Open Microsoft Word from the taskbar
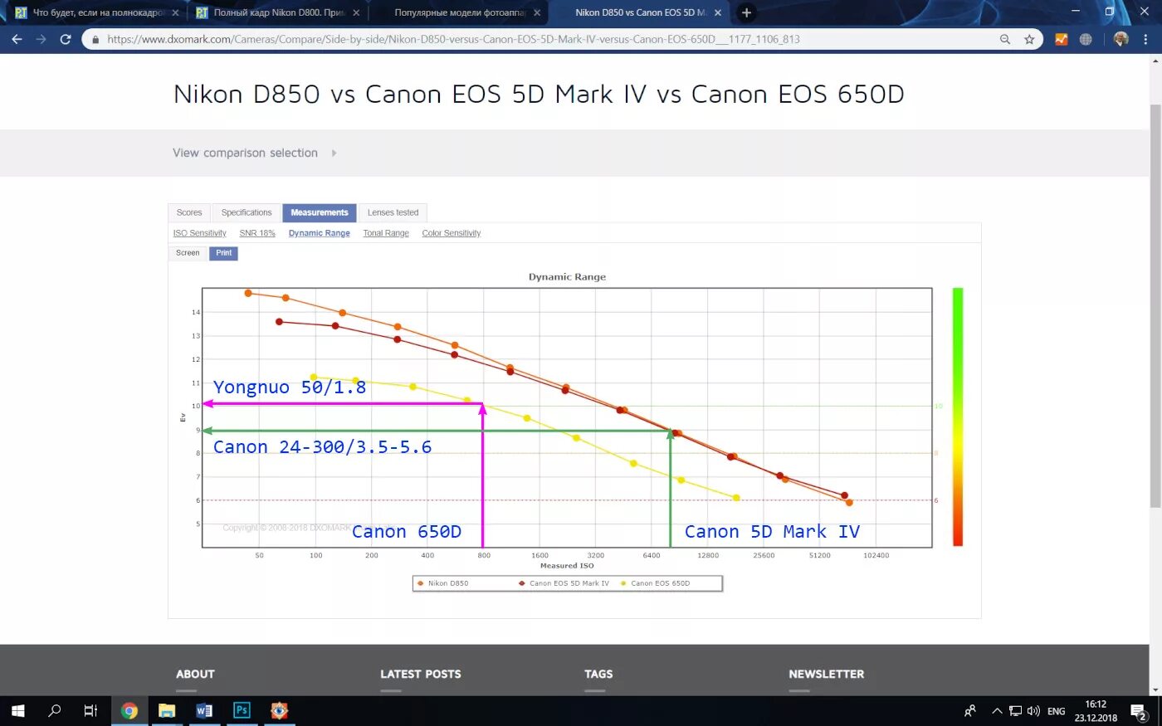 pyautogui.click(x=204, y=711)
